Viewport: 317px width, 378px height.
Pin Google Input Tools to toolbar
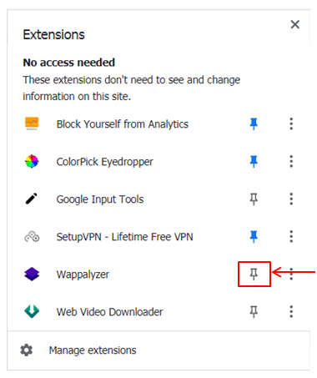click(x=254, y=199)
